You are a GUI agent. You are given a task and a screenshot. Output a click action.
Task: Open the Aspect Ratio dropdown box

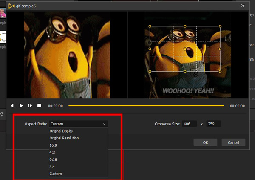[78, 124]
